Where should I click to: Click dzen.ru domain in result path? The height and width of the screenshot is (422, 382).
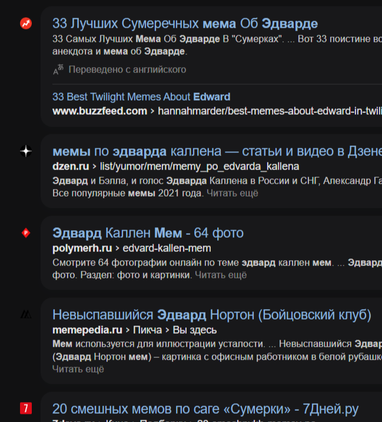pyautogui.click(x=71, y=167)
